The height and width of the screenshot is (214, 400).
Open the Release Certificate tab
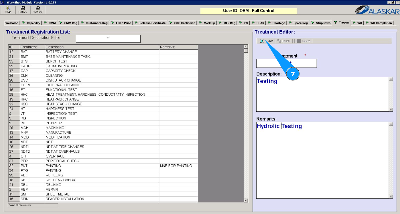tap(150, 23)
